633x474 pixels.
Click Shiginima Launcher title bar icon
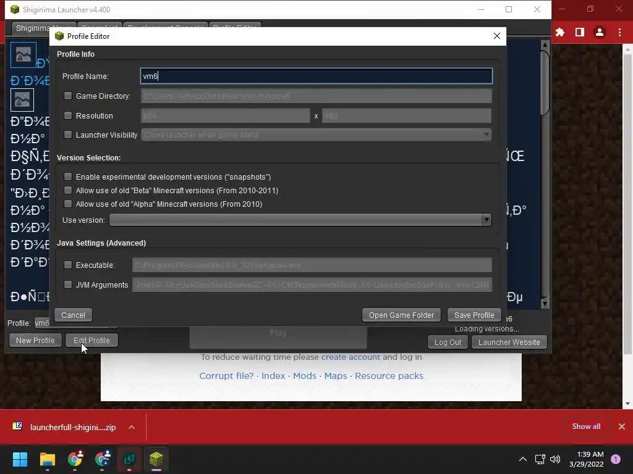15,9
